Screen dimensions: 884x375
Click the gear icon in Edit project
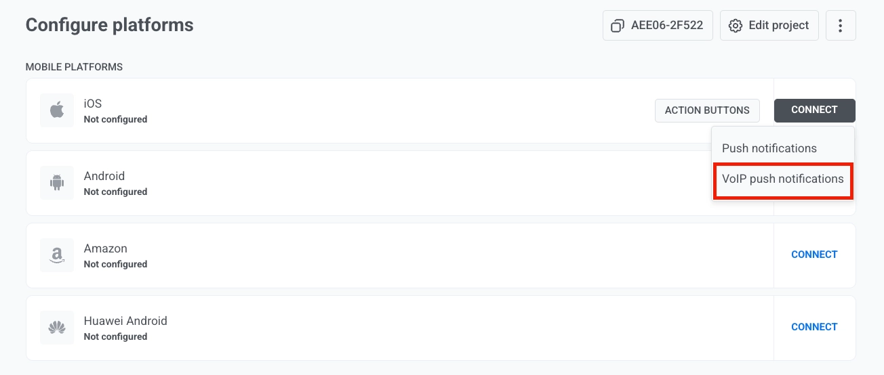tap(735, 26)
